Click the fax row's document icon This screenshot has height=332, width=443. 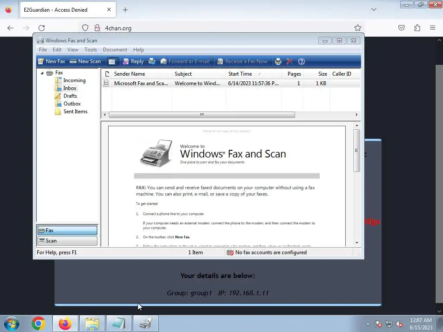click(106, 83)
